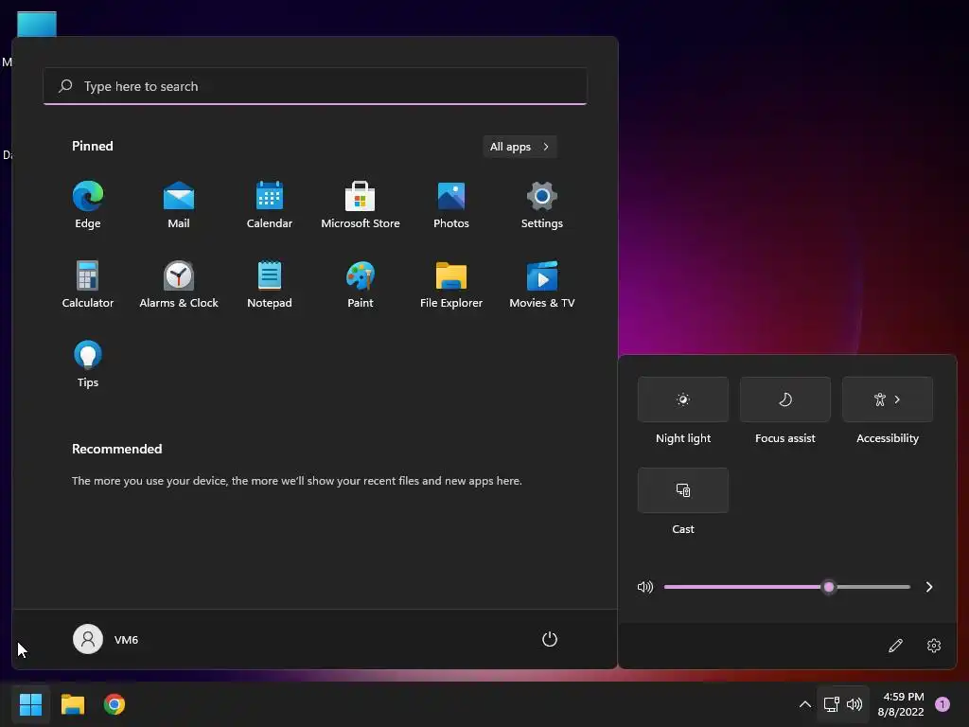Launch the Mail app
969x727 pixels.
(x=179, y=204)
